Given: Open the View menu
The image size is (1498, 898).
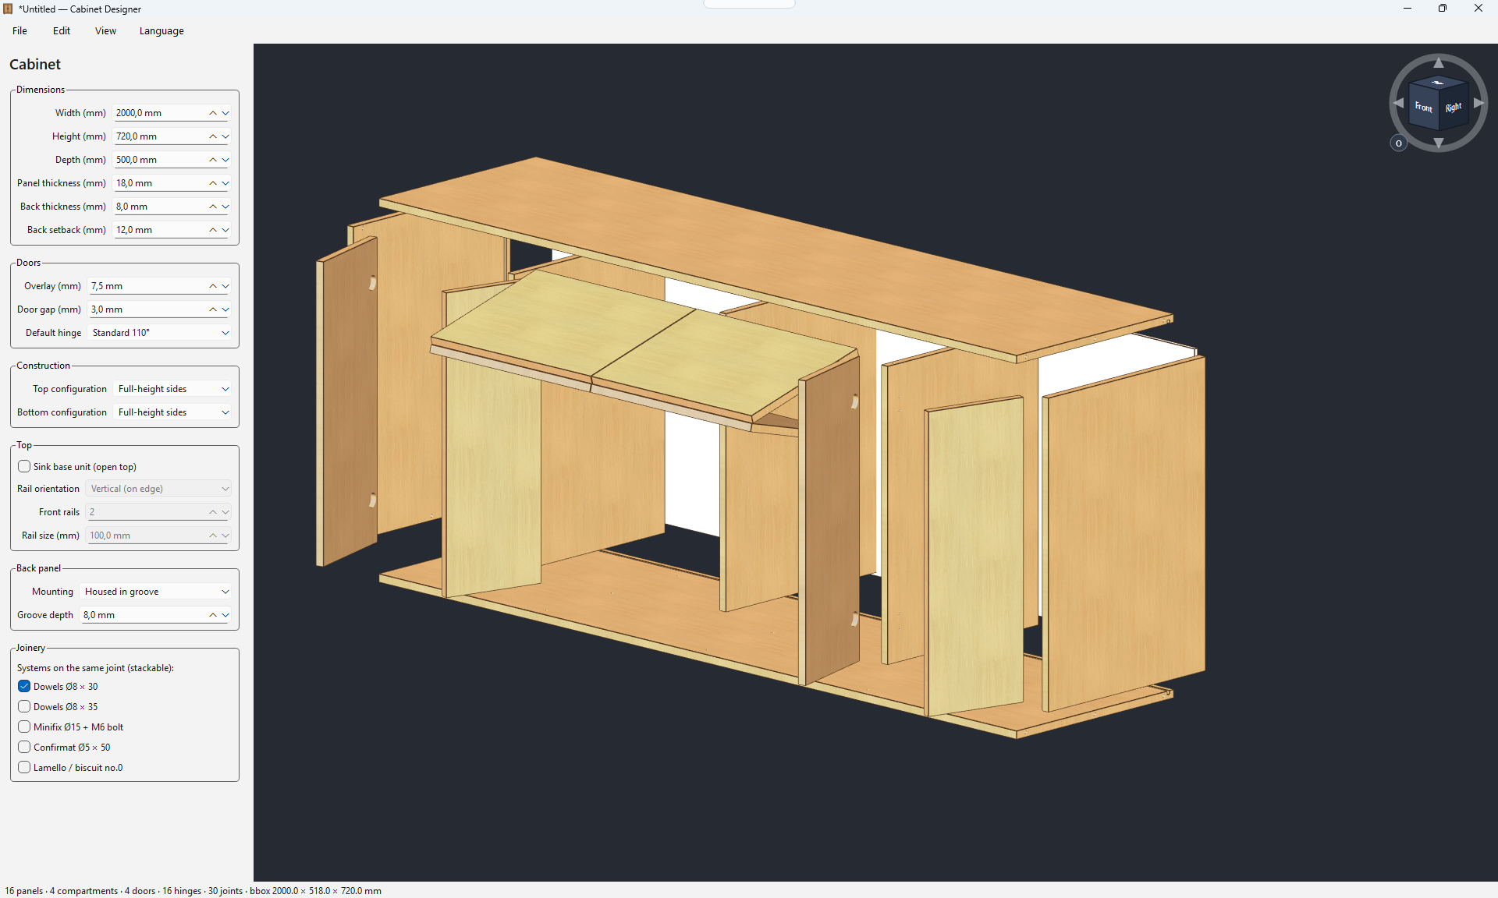Looking at the screenshot, I should click(105, 31).
